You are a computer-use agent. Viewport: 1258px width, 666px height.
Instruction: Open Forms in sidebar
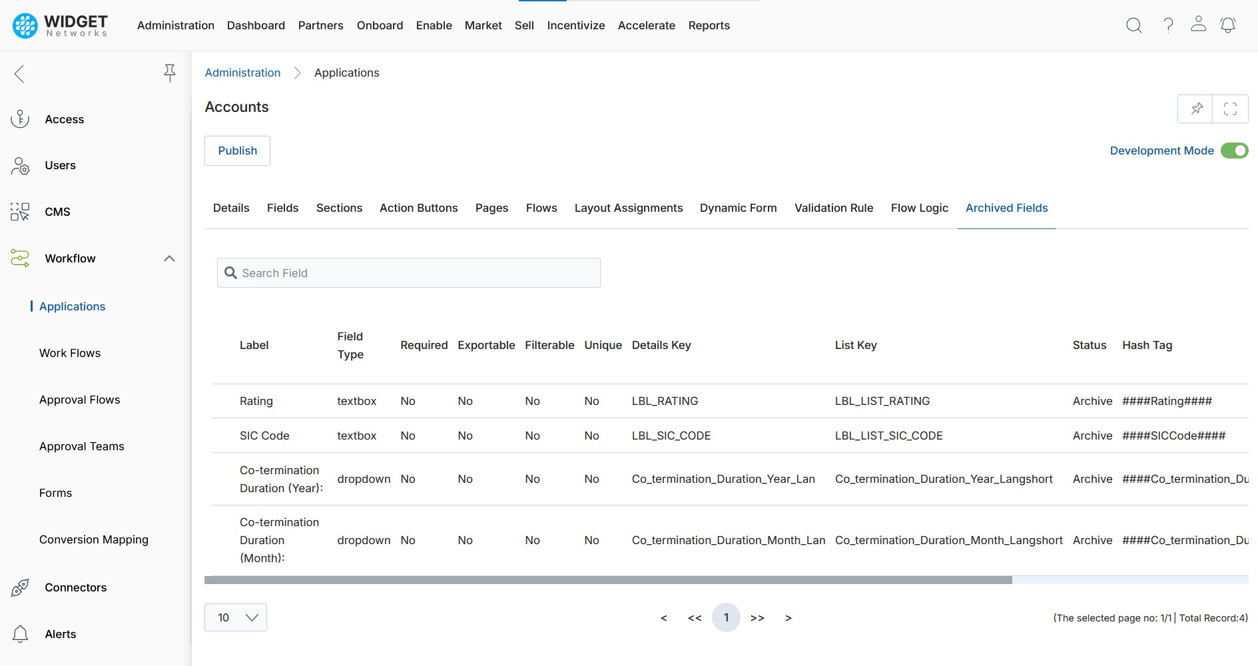55,493
